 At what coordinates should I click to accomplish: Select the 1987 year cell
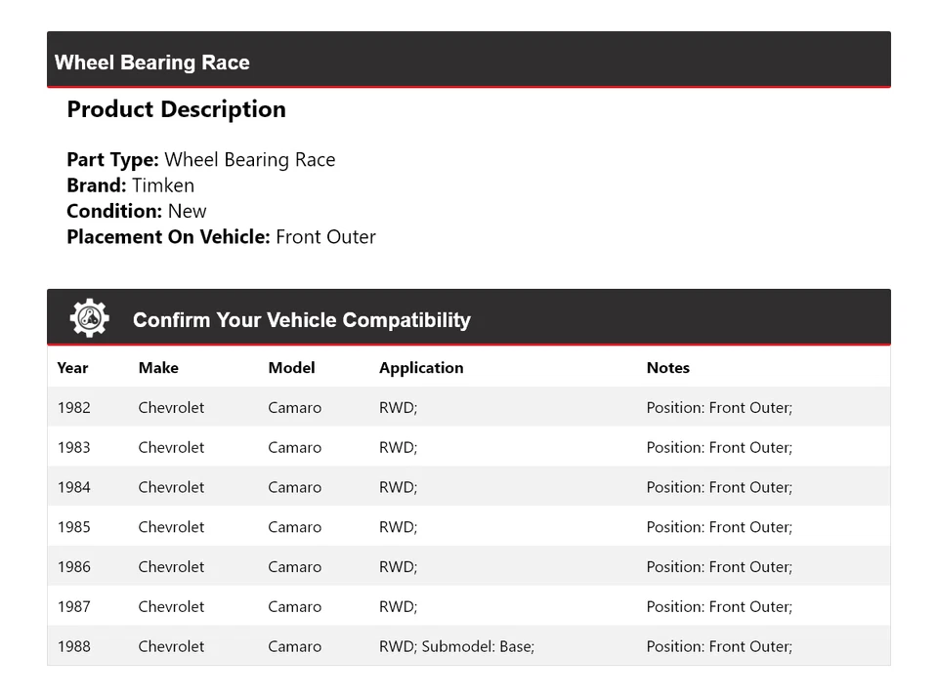tap(73, 607)
